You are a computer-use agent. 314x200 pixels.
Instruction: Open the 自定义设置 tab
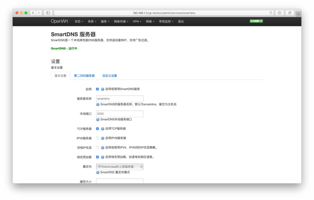pos(110,76)
